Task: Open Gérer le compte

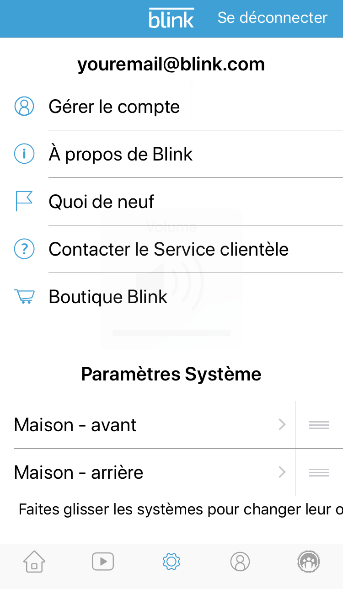Action: [x=114, y=107]
